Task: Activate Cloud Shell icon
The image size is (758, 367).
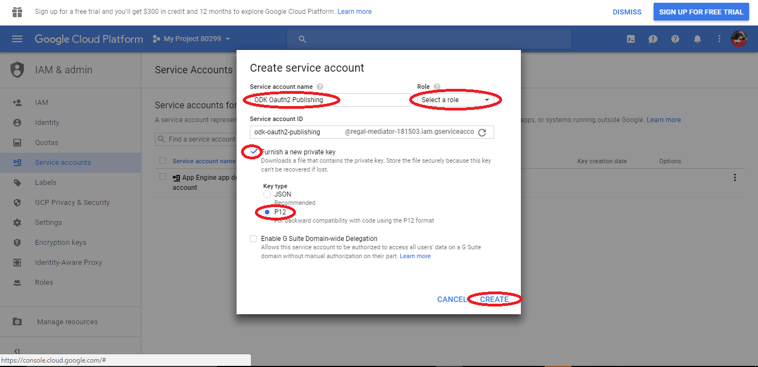Action: click(631, 39)
